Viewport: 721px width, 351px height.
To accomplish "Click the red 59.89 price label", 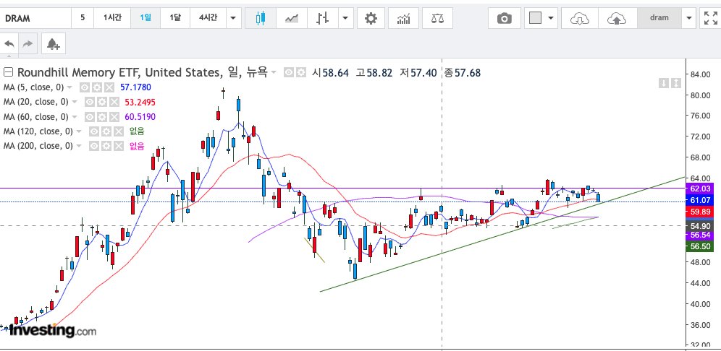I will pos(700,212).
